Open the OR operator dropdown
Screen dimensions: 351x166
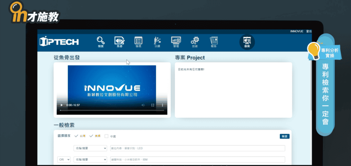[x=64, y=160]
